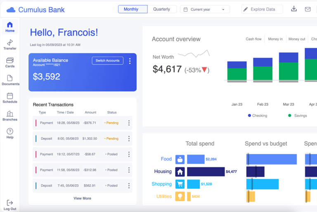Viewport: 317px width, 212px height.
Task: Click the Explore Data button
Action: (262, 9)
